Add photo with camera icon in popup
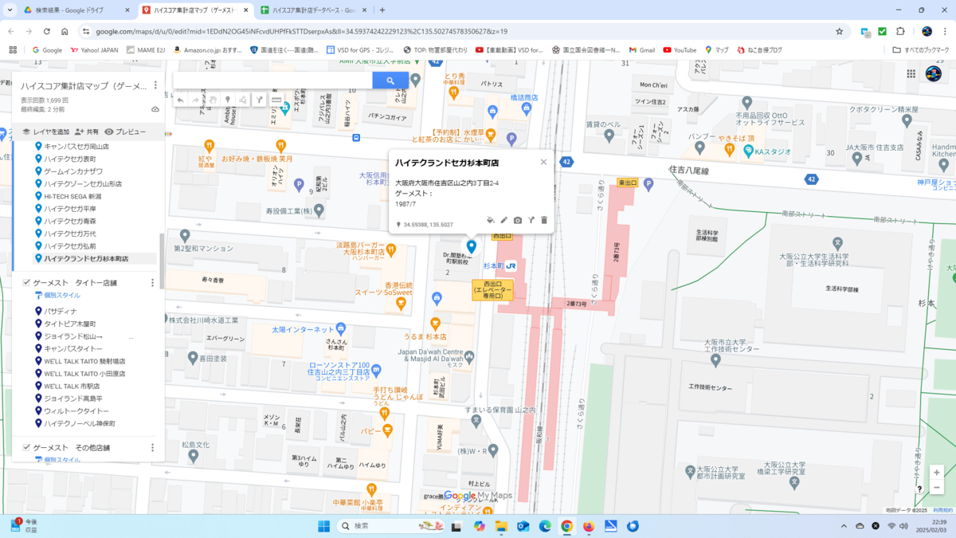 [x=518, y=220]
